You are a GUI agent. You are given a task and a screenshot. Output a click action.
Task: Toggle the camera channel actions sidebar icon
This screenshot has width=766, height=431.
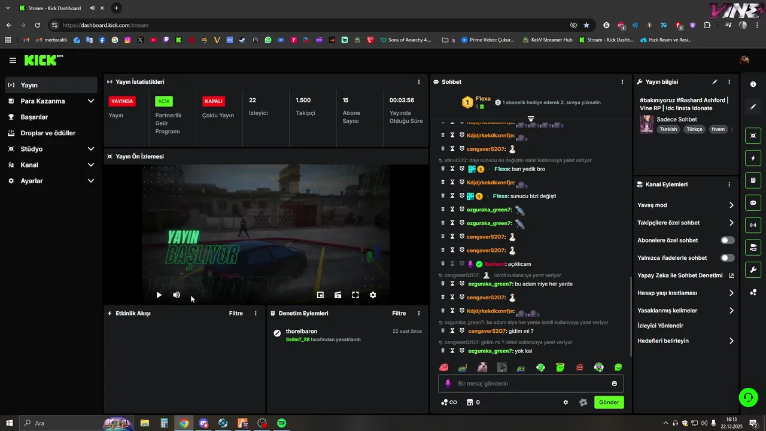753,247
